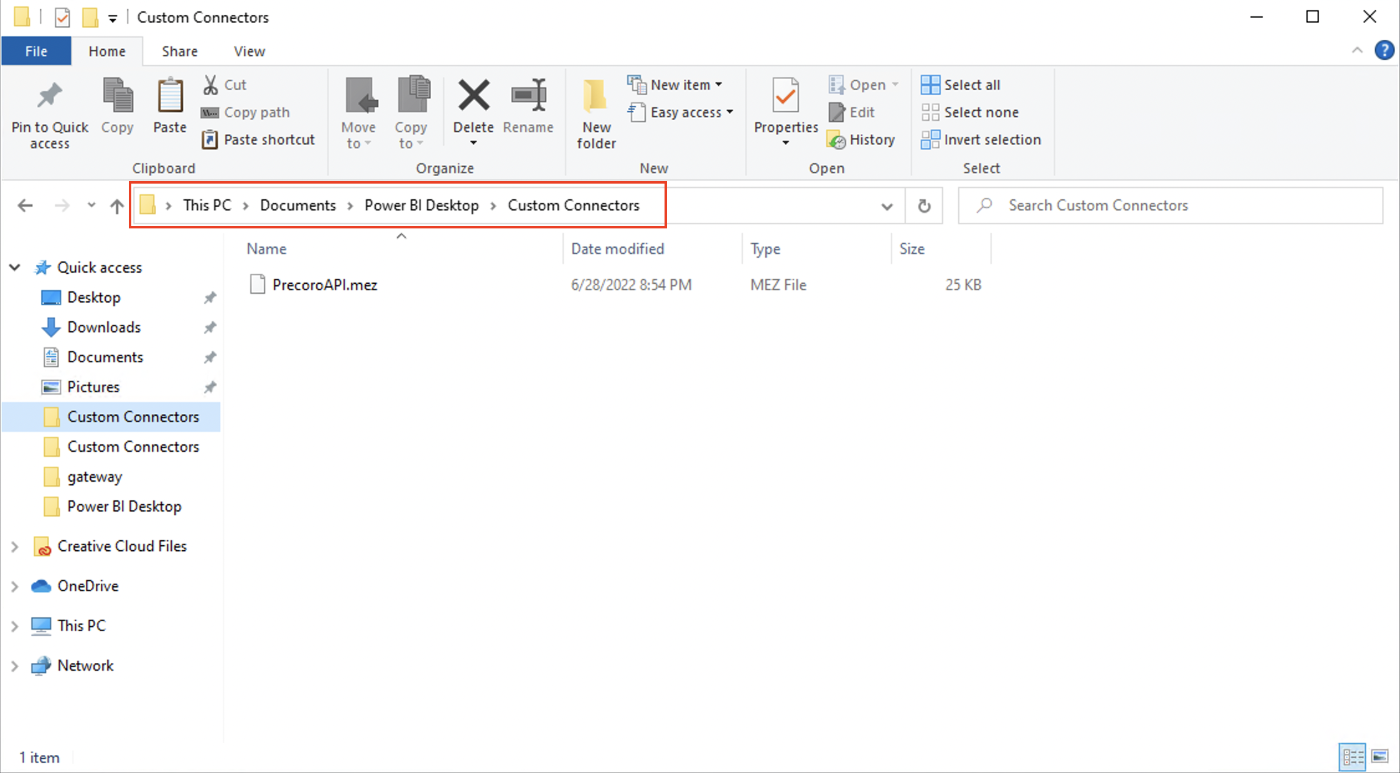The image size is (1400, 773).
Task: Navigate to Documents via the breadcrumb
Action: coord(297,205)
